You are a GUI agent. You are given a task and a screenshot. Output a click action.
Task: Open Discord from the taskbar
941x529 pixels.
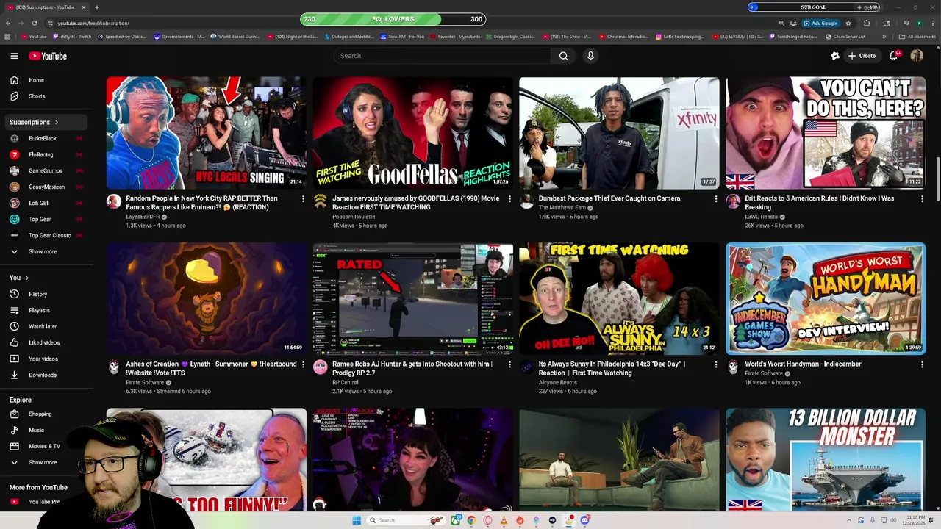pos(585,520)
